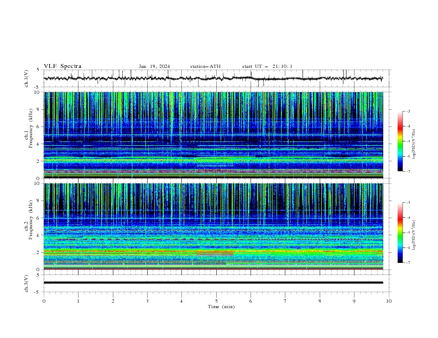The height and width of the screenshot is (338, 438).
Task: Click the 'start UT = 21:10:1' header text
Action: coord(267,66)
